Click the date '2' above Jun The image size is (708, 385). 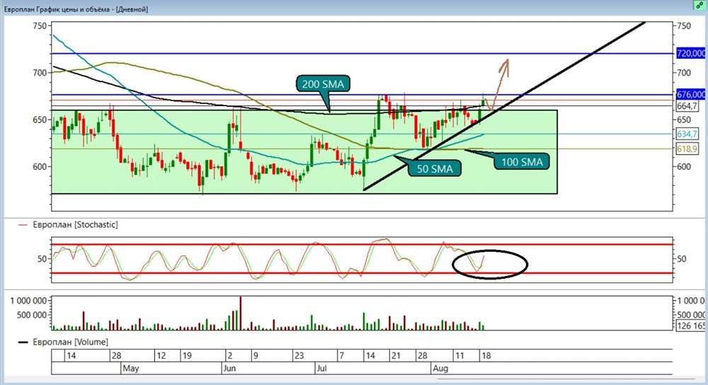tap(229, 356)
